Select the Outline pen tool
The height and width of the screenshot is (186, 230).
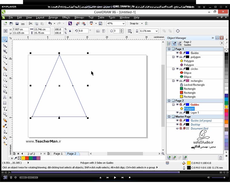5,132
